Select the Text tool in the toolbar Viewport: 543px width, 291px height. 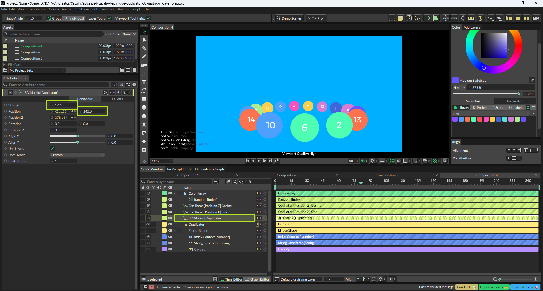(x=144, y=82)
